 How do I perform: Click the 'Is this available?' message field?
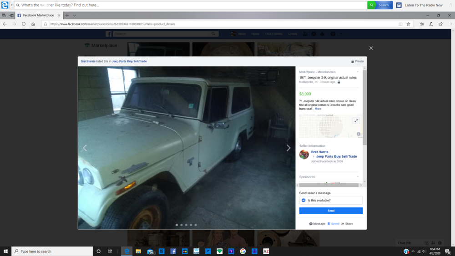click(x=331, y=201)
